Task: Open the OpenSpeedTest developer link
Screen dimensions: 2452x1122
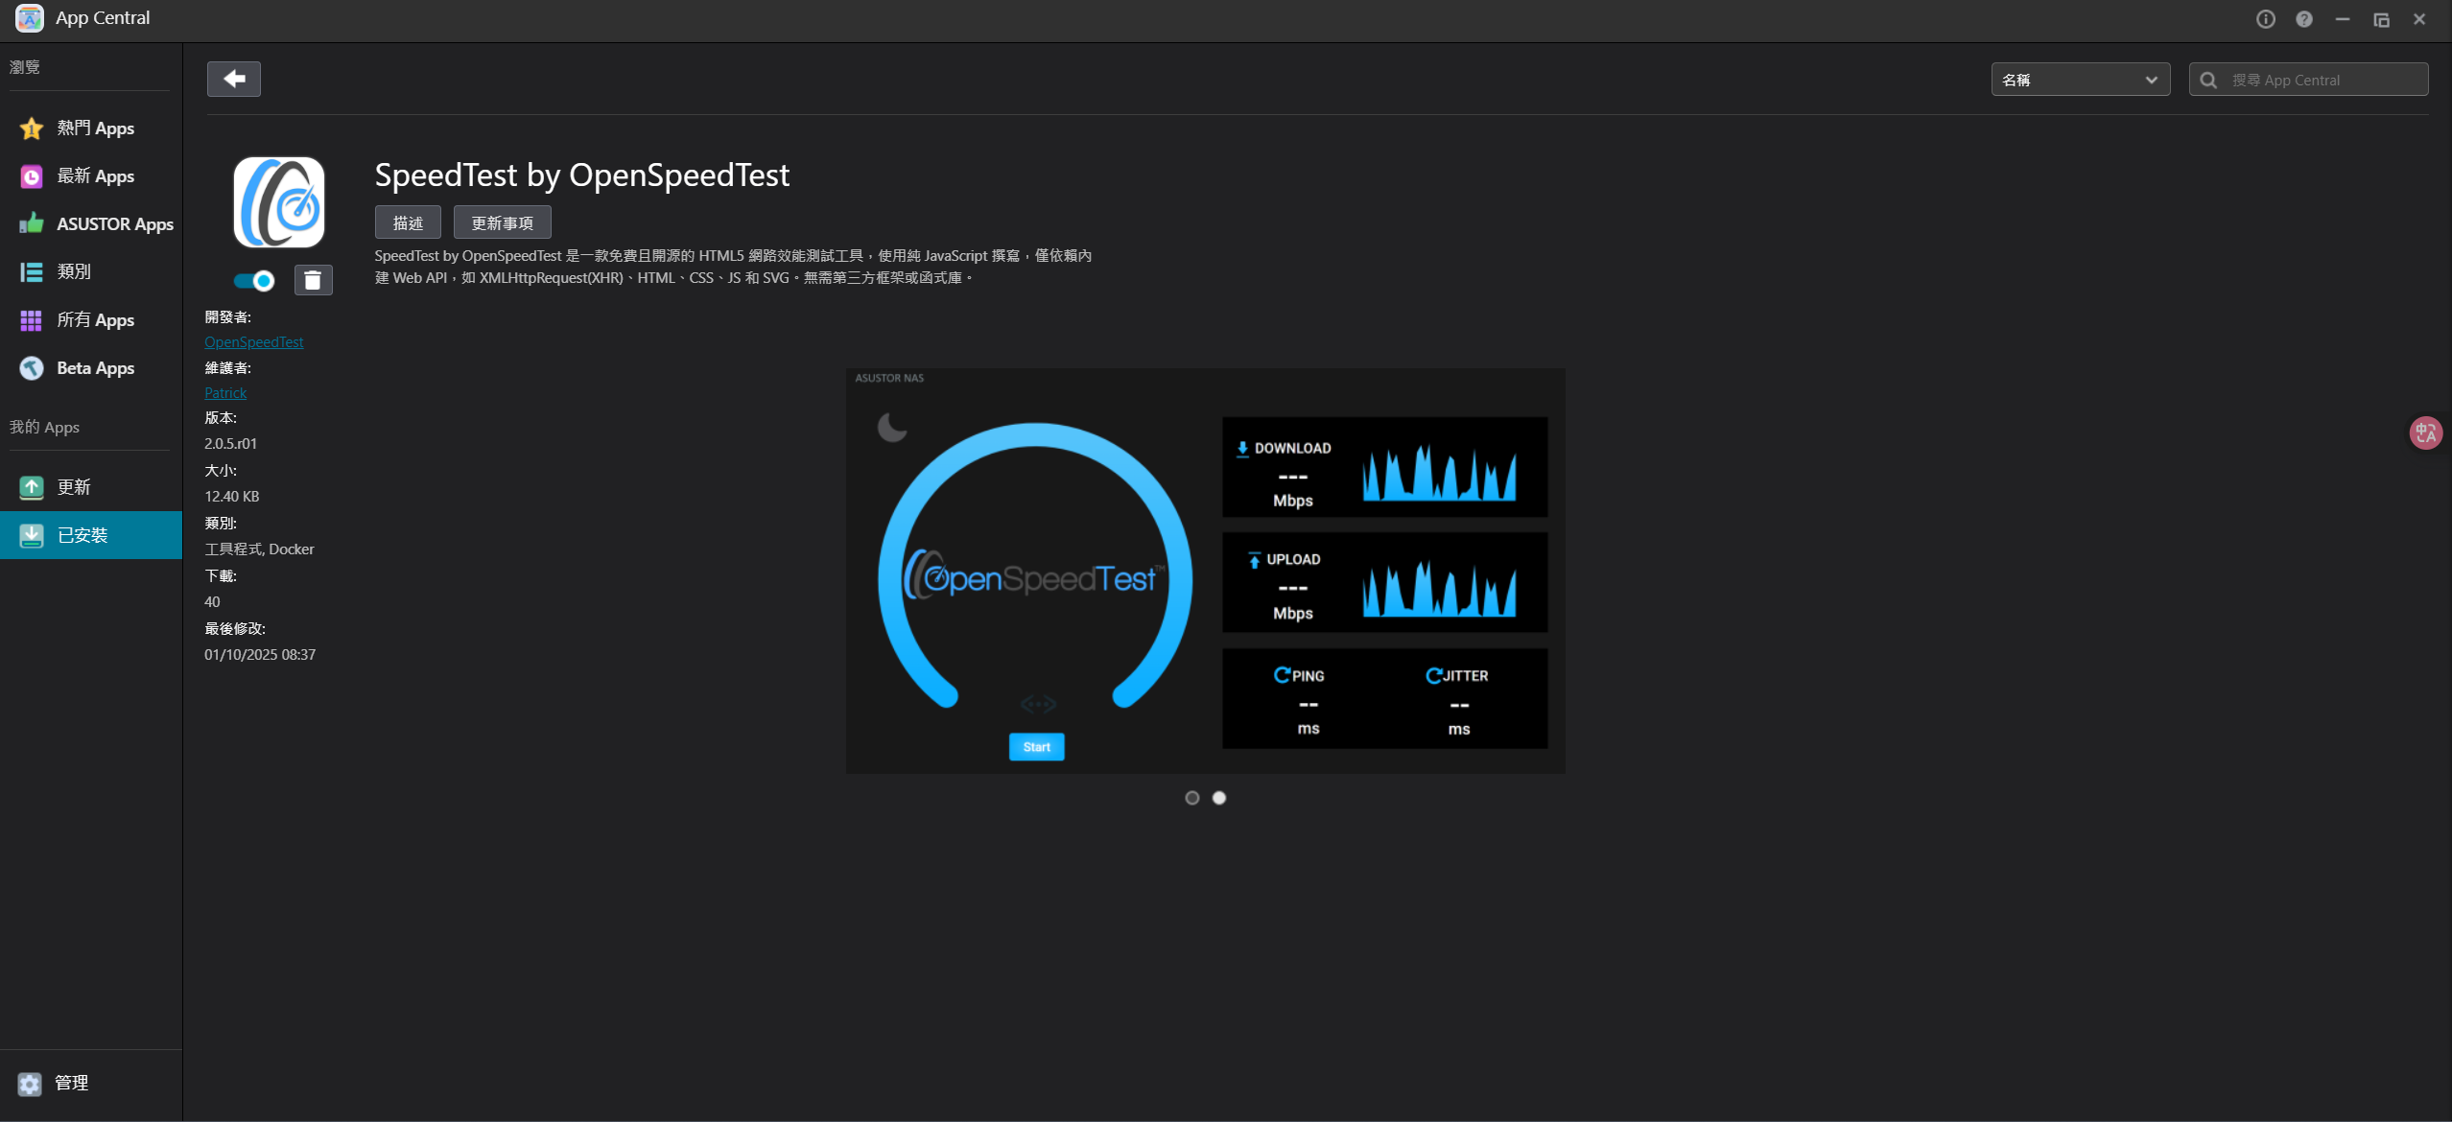Action: (x=253, y=342)
